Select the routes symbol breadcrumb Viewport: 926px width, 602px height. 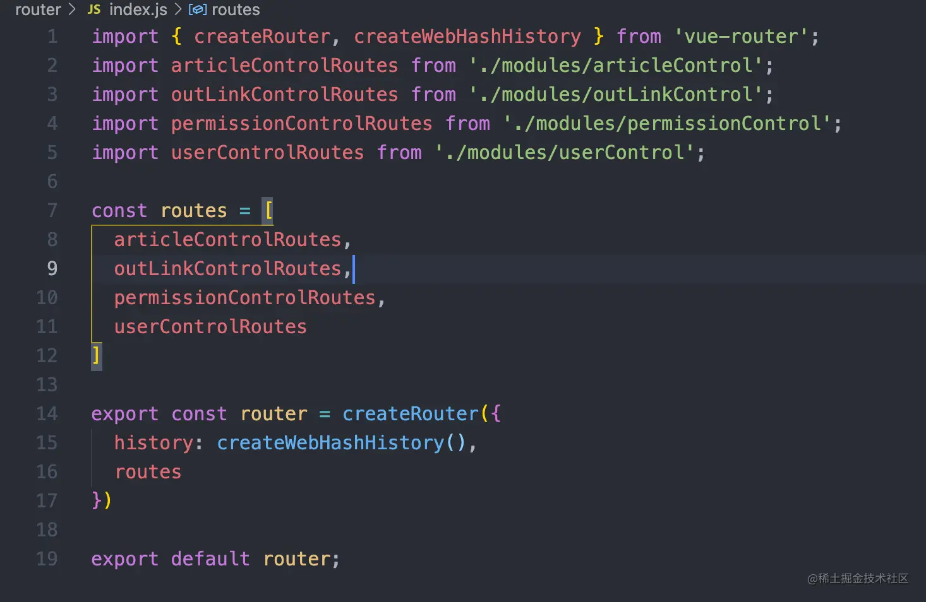pos(236,9)
